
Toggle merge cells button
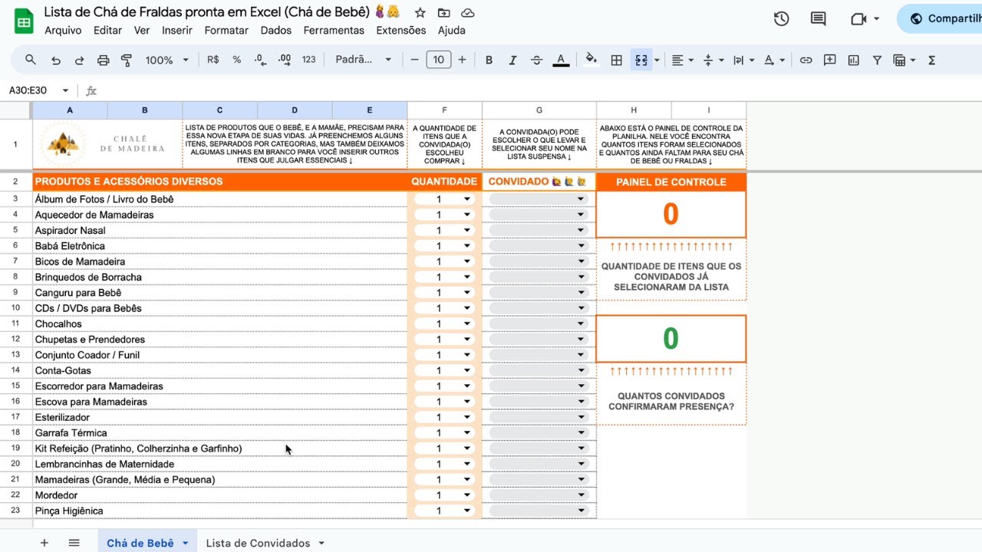[x=641, y=60]
